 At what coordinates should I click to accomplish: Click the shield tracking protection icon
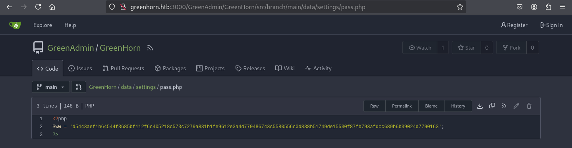point(112,7)
